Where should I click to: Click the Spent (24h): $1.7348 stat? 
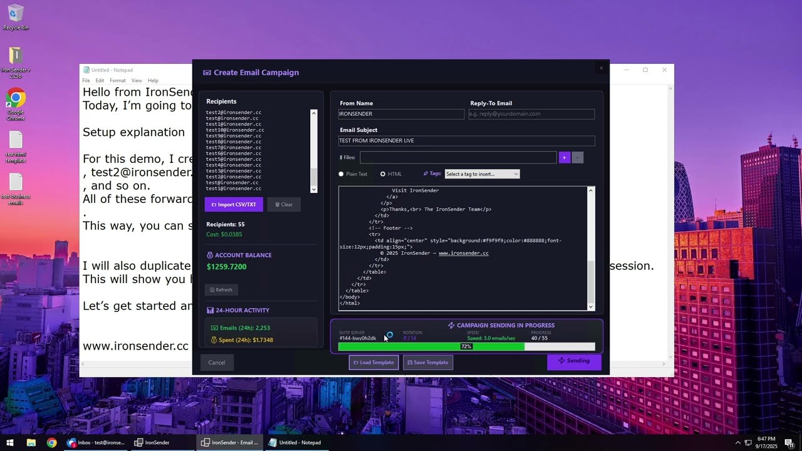click(x=242, y=340)
